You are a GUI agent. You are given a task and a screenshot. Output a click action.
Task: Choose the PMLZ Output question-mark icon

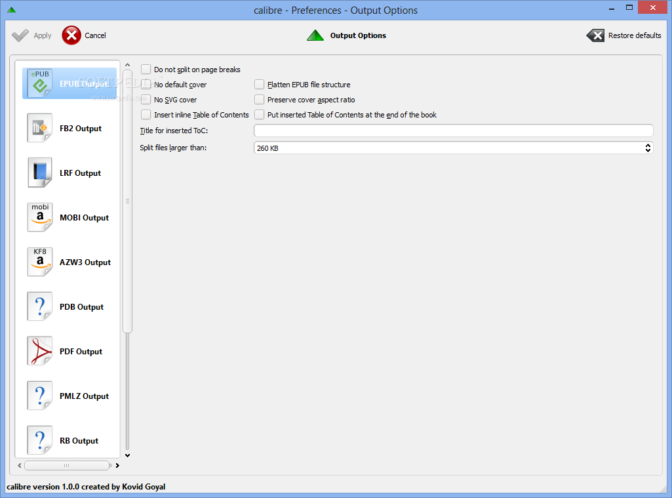tap(40, 396)
